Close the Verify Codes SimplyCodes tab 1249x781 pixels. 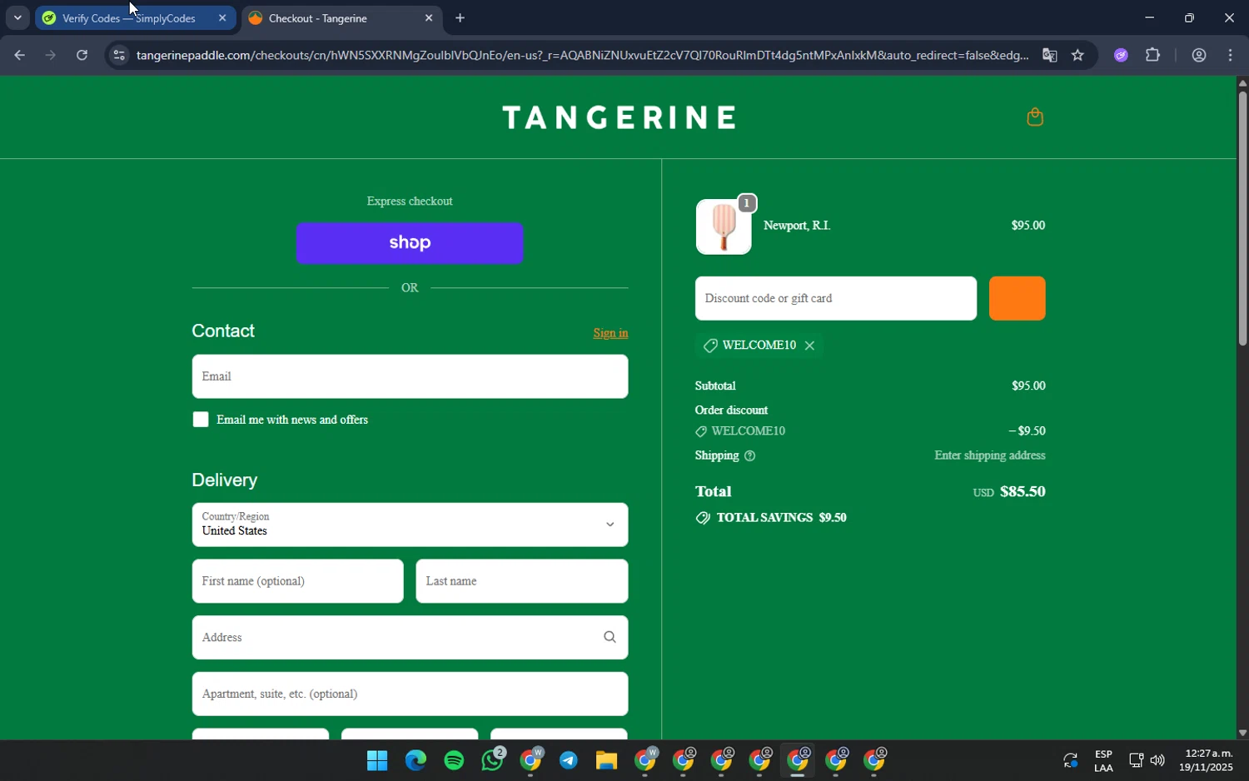pyautogui.click(x=222, y=18)
